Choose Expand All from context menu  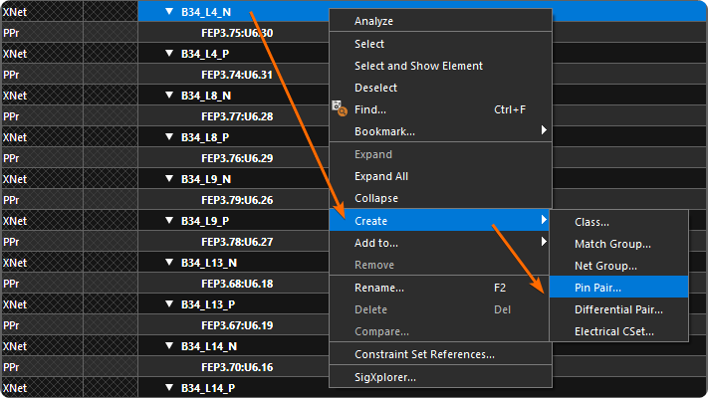pyautogui.click(x=381, y=176)
